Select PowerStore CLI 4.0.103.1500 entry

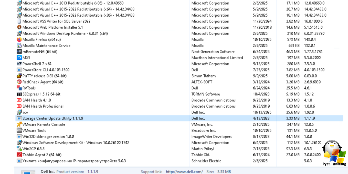(x=46, y=70)
